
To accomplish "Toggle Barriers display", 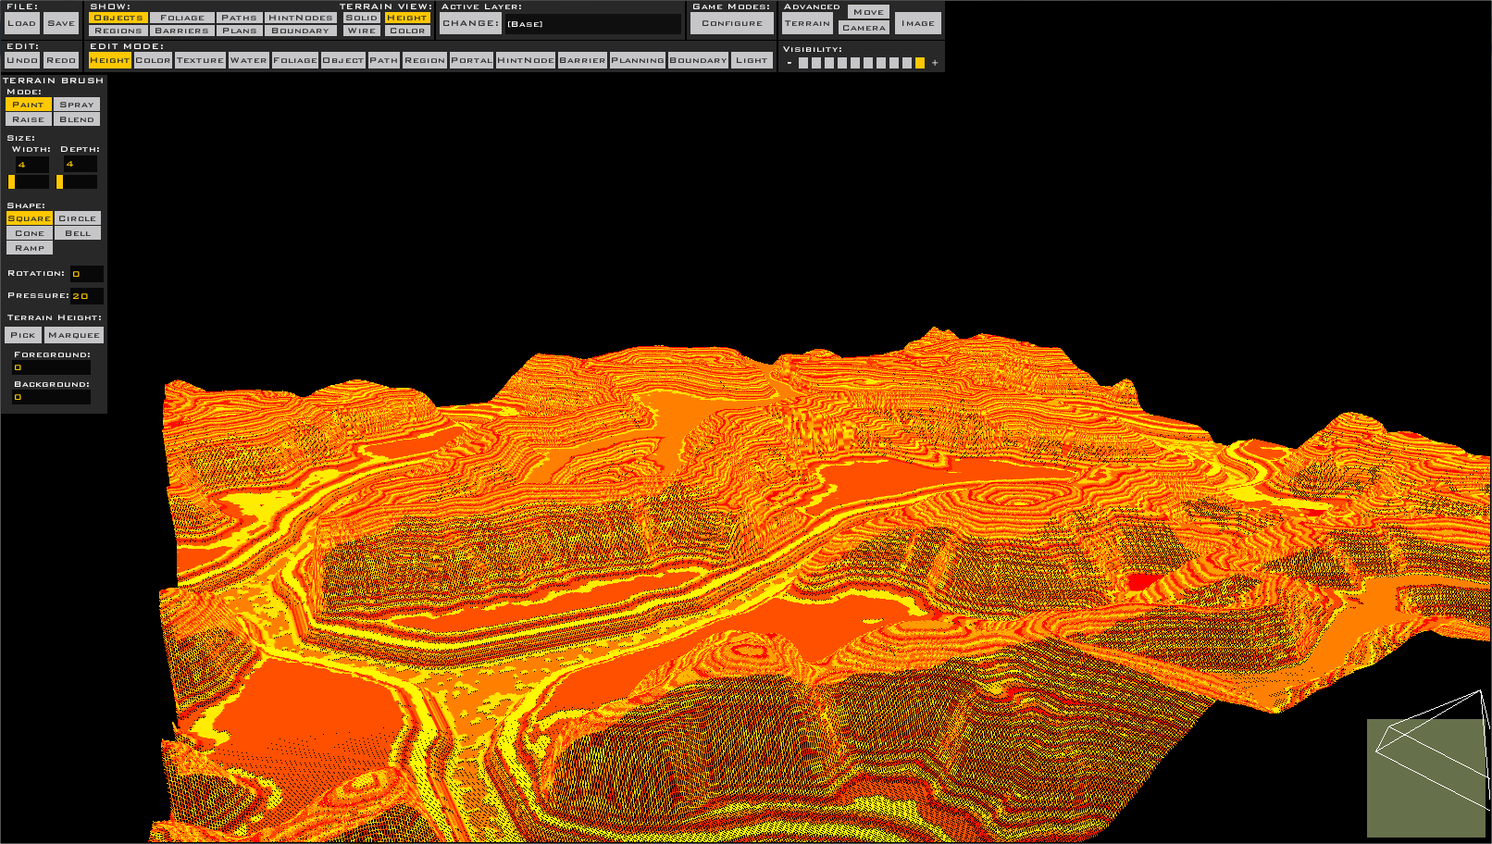I will click(x=182, y=31).
